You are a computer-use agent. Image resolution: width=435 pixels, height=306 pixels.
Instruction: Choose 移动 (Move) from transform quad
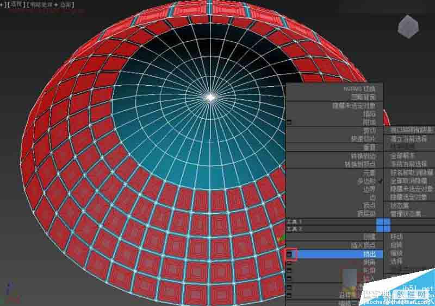396,237
